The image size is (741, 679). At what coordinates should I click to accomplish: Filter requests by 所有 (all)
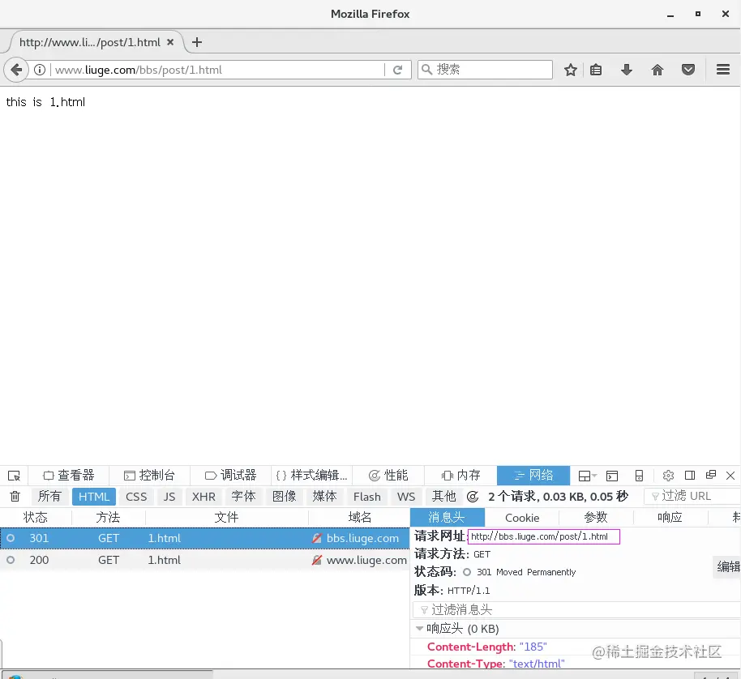pyautogui.click(x=49, y=497)
